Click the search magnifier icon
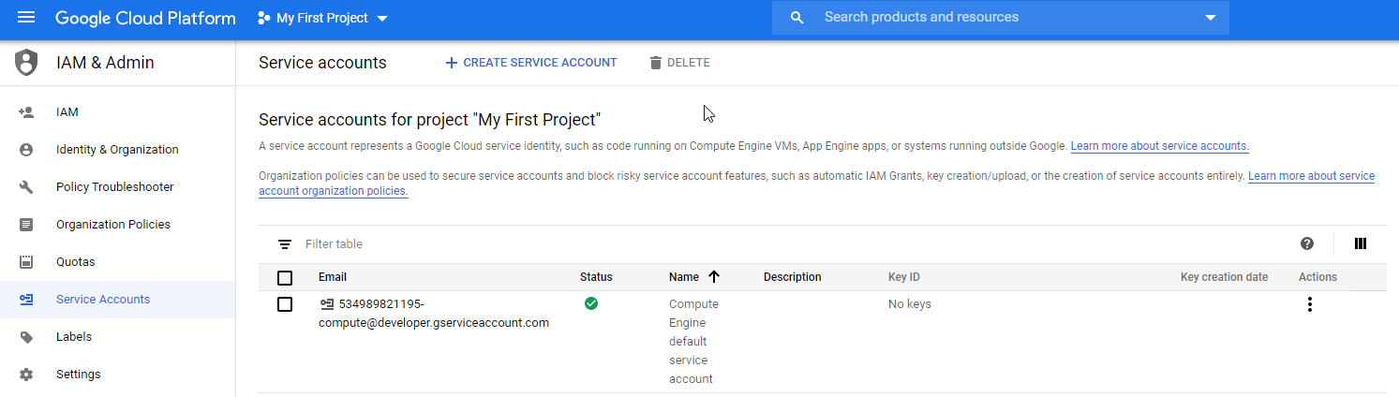The image size is (1399, 397). point(797,18)
